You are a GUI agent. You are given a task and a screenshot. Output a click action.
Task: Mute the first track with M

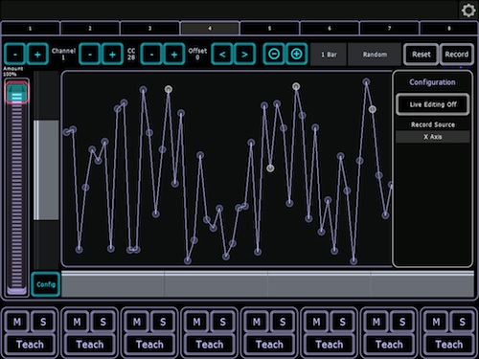click(x=17, y=322)
